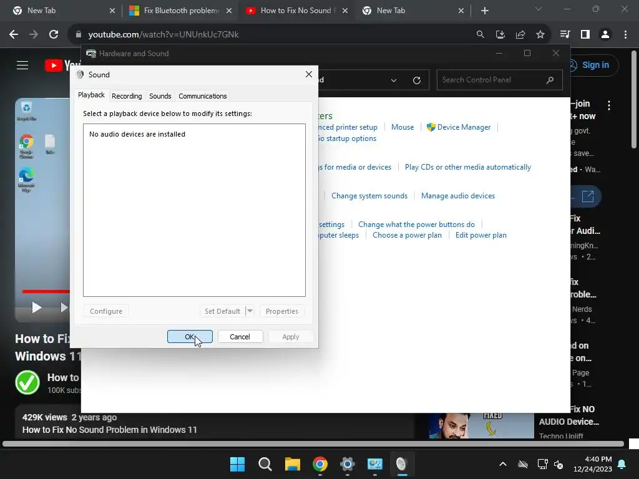Click Control Panel search magnifier icon
639x479 pixels.
pyautogui.click(x=550, y=80)
